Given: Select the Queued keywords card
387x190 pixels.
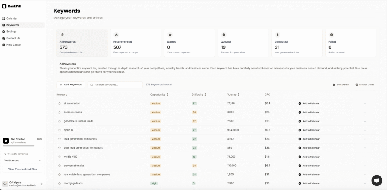Looking at the screenshot, I should click(243, 43).
